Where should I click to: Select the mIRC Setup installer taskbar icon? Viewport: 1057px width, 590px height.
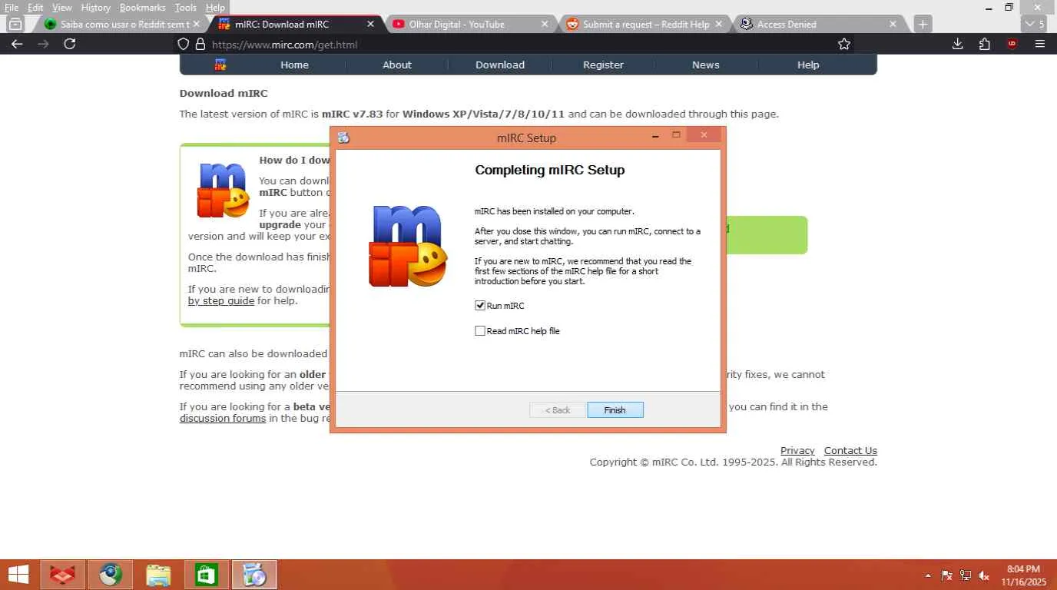point(254,574)
